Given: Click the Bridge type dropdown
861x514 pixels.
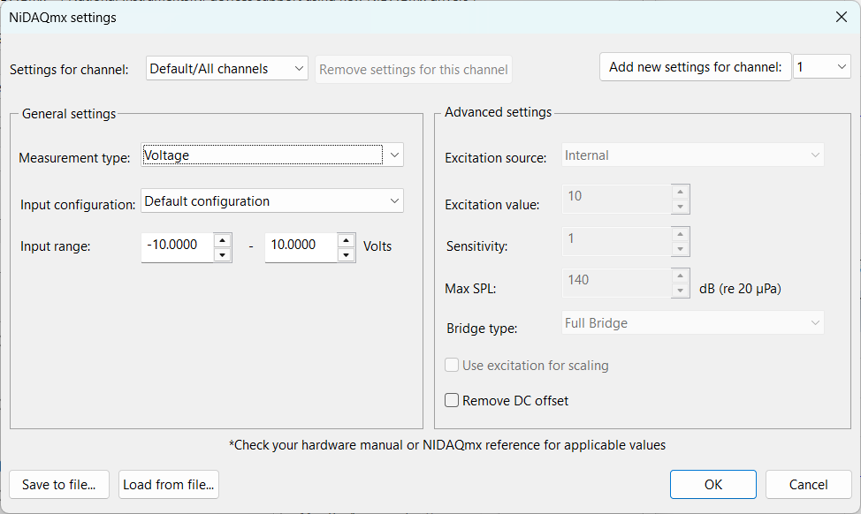Looking at the screenshot, I should [x=693, y=323].
